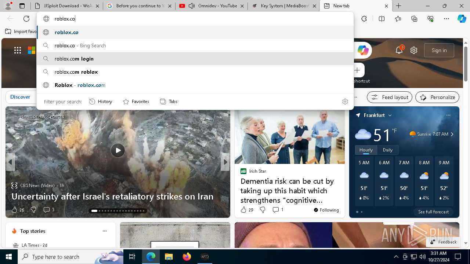Click the address bar text field
470x264 pixels.
click(x=195, y=19)
